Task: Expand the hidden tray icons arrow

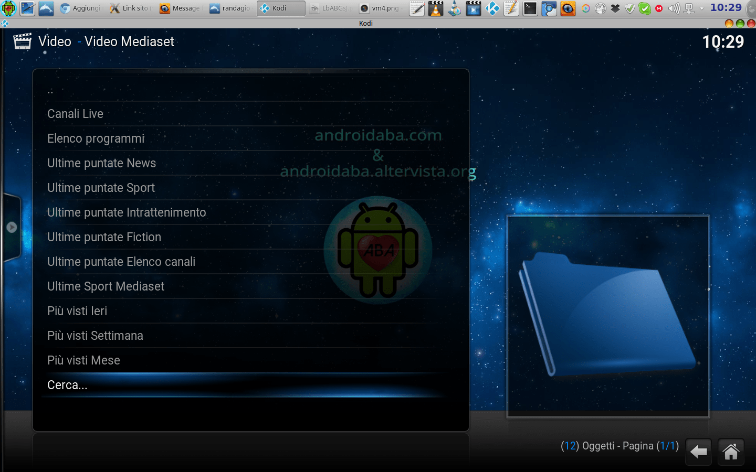Action: (x=701, y=8)
